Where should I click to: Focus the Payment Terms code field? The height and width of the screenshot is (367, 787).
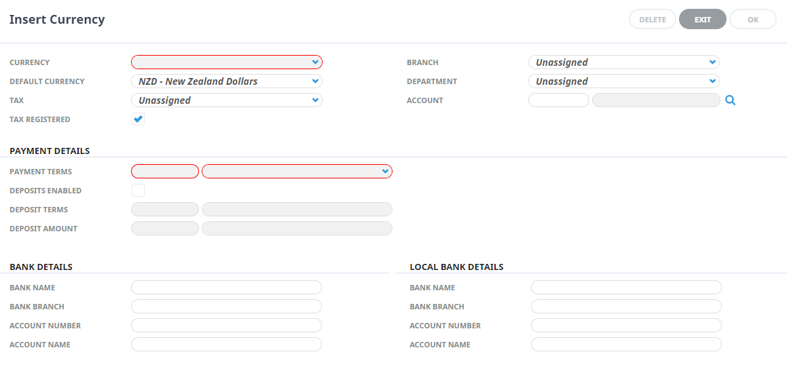coord(165,172)
